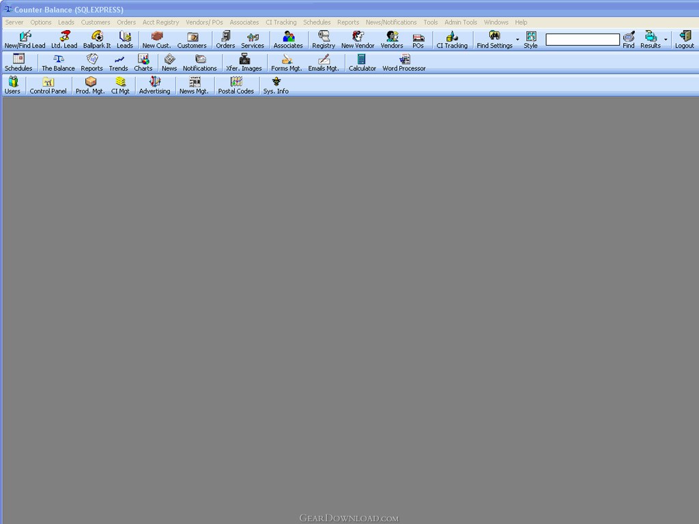This screenshot has width=699, height=524.
Task: Open the Vendors/ POs menu
Action: [x=204, y=23]
